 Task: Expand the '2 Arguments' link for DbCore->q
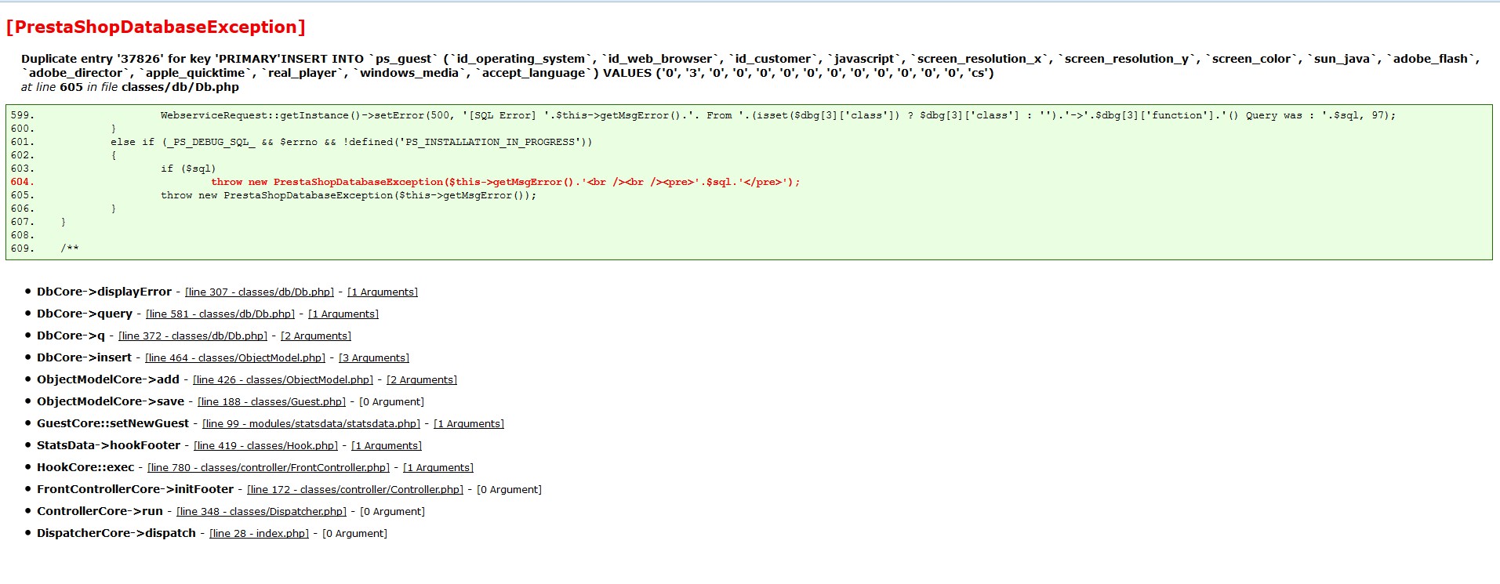[316, 336]
